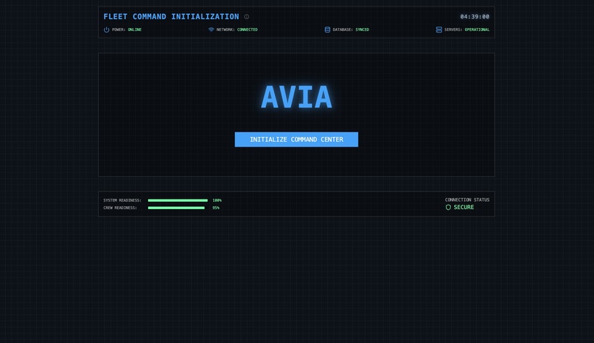594x343 pixels.
Task: Open the info icon beside Fleet Command Initialization
Action: pyautogui.click(x=247, y=17)
